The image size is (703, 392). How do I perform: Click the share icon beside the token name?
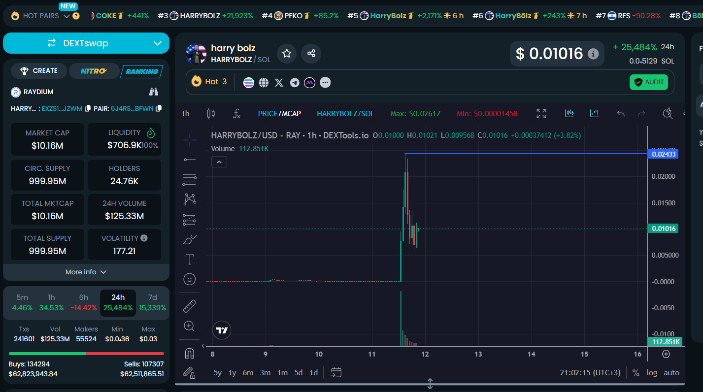pos(311,53)
